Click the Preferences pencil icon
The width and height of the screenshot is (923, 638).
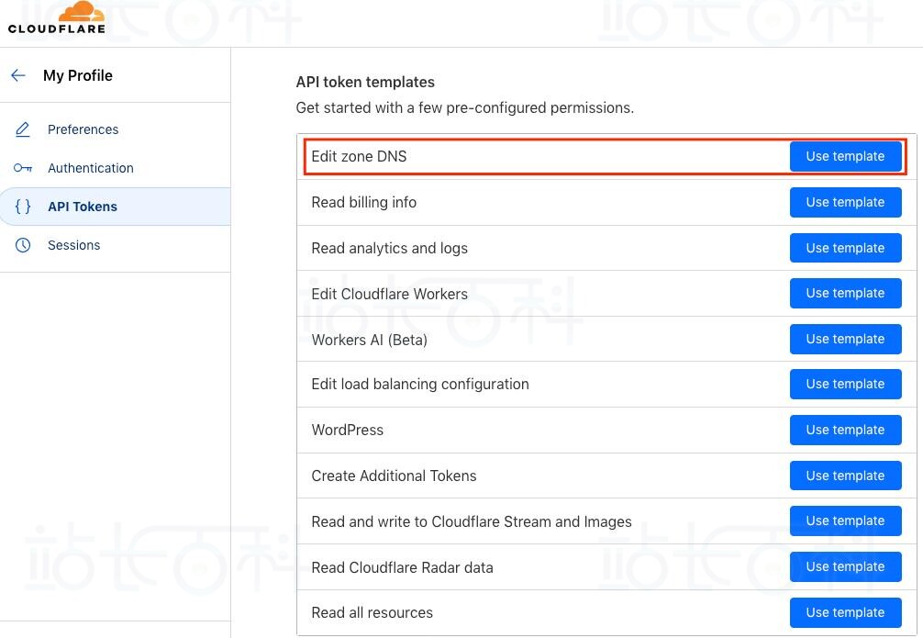pyautogui.click(x=23, y=129)
